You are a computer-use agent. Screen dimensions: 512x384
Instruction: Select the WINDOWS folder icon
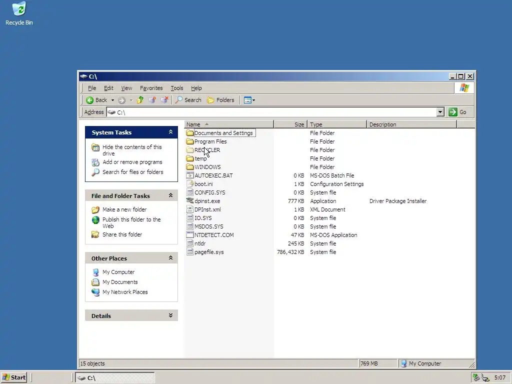pos(189,167)
